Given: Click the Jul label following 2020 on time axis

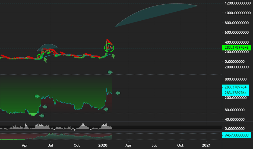Looking at the screenshot, I should 154,145.
